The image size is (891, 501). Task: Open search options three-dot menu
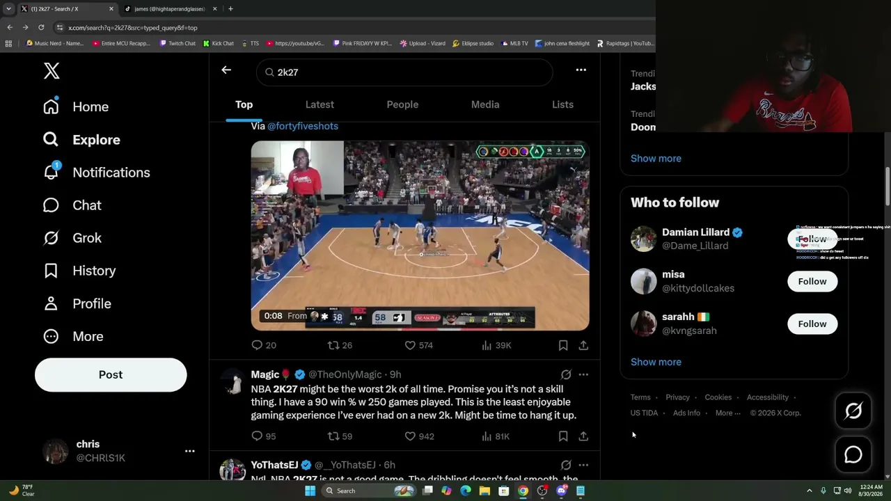pos(581,70)
